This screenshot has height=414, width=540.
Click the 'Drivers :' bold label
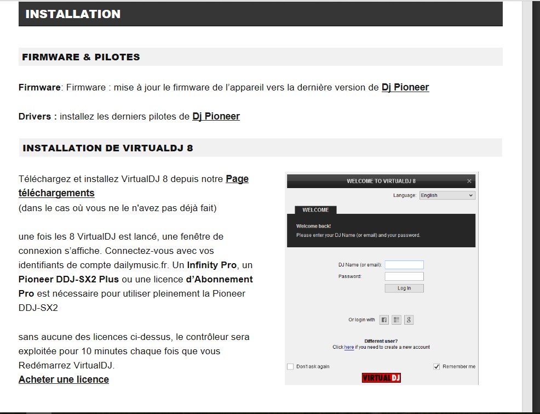click(38, 116)
